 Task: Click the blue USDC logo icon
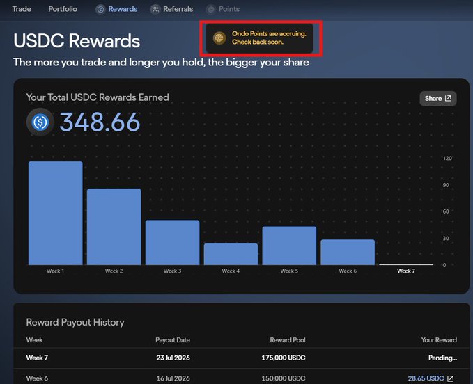pyautogui.click(x=40, y=122)
